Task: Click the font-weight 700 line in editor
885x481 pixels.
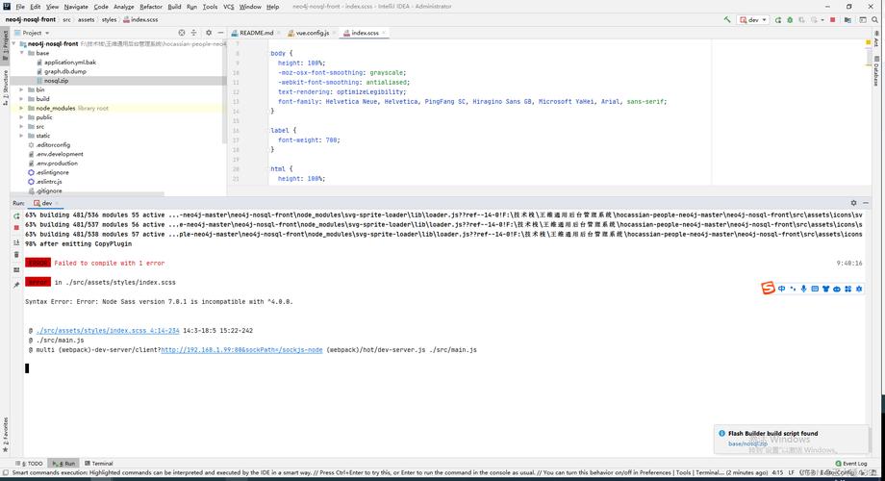Action: click(309, 140)
